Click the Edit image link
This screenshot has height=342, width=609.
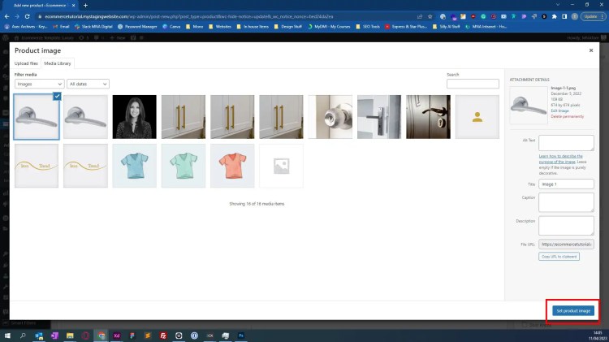point(559,110)
